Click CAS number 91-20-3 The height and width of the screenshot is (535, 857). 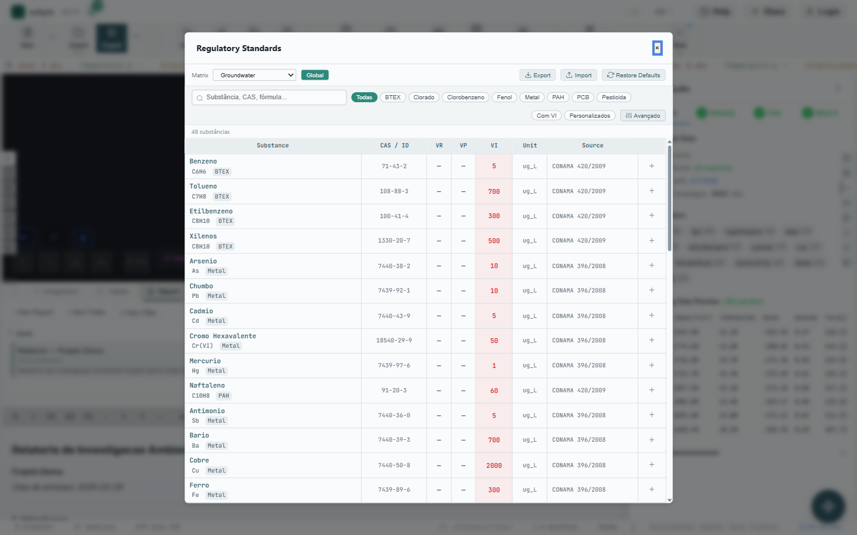coord(394,391)
